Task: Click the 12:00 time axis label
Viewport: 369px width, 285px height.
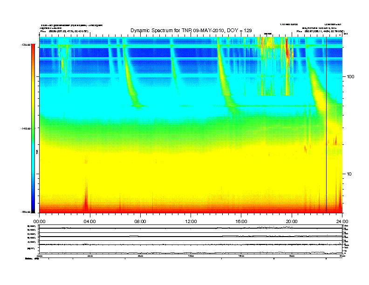Action: click(x=191, y=222)
